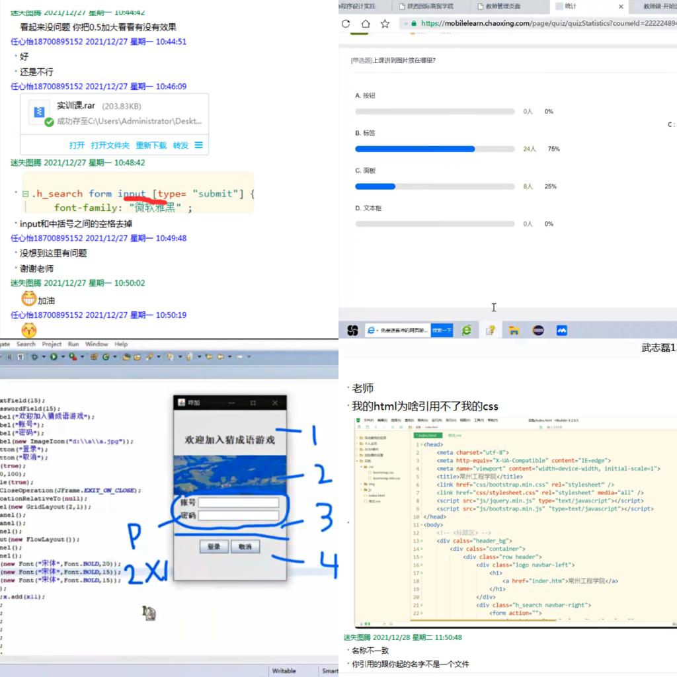Close the 统计 browser tab
Image resolution: width=677 pixels, height=677 pixels.
[x=621, y=7]
